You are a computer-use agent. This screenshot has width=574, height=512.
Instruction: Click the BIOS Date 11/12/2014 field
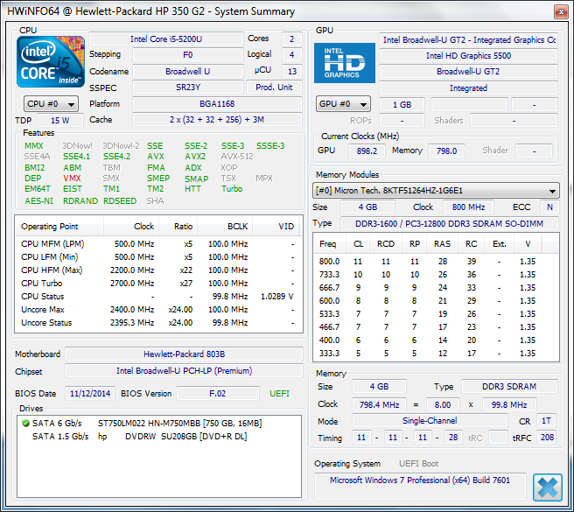click(90, 393)
